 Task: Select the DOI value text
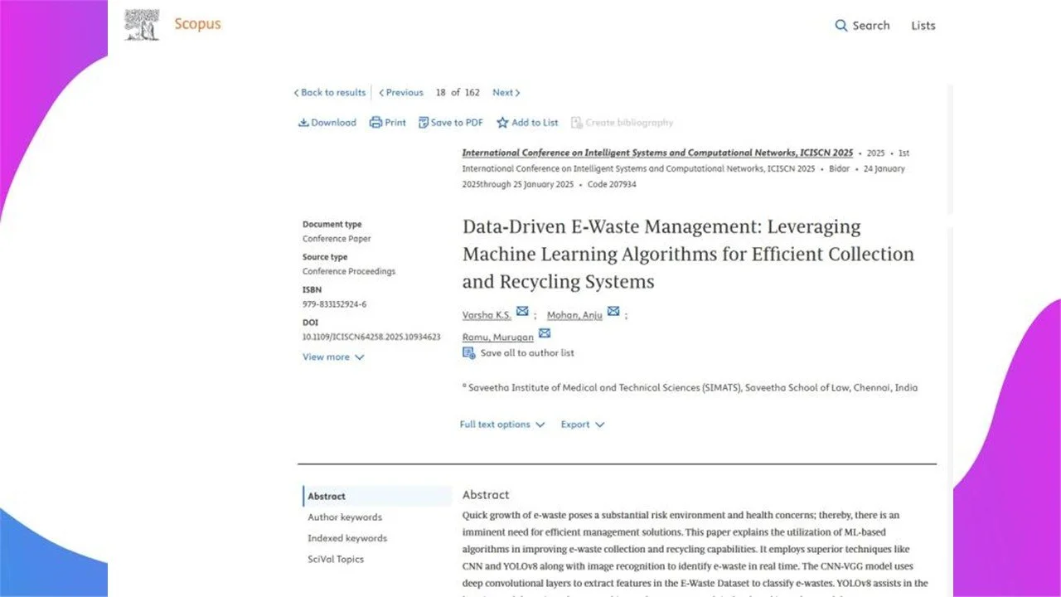pyautogui.click(x=371, y=337)
